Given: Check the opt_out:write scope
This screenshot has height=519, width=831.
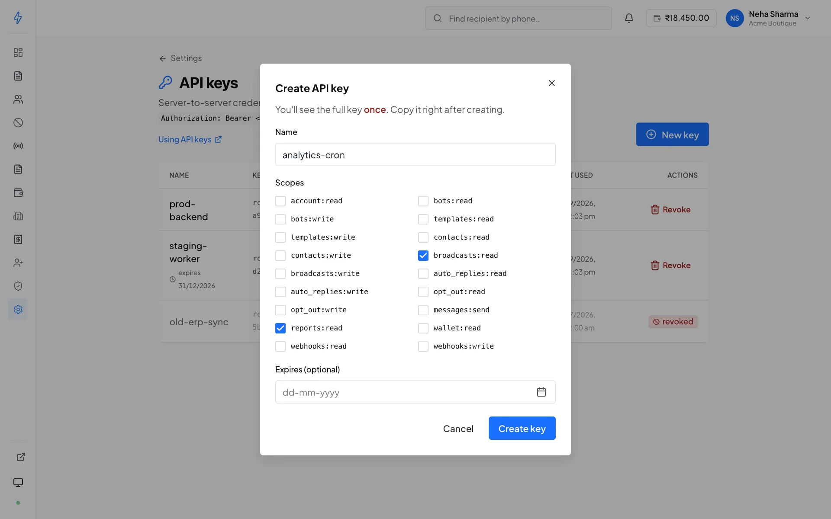Looking at the screenshot, I should [x=280, y=310].
